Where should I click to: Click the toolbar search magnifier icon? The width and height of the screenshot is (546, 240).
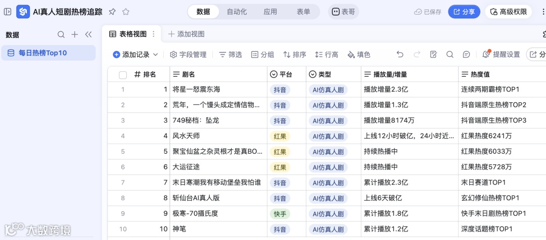(x=450, y=54)
